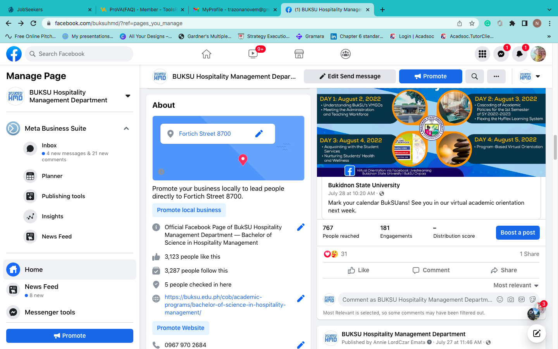Click the Search Facebook field
The width and height of the screenshot is (558, 349).
79,54
